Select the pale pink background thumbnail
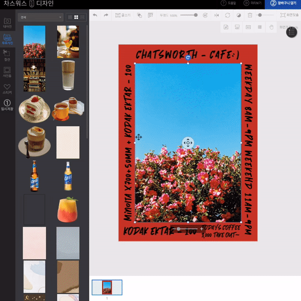Screen dimensions: 301x301 tap(34, 243)
